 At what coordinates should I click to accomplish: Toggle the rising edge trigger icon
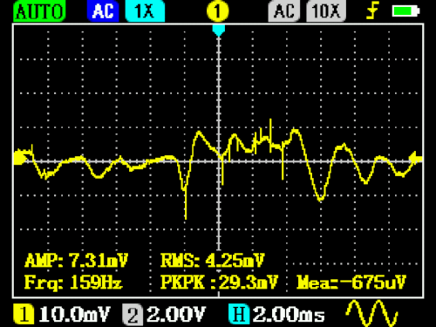tap(372, 10)
